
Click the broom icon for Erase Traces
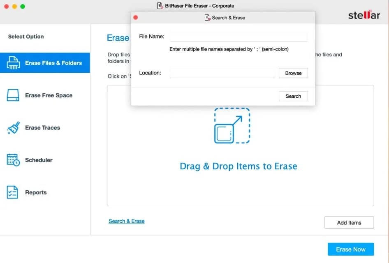(x=14, y=128)
